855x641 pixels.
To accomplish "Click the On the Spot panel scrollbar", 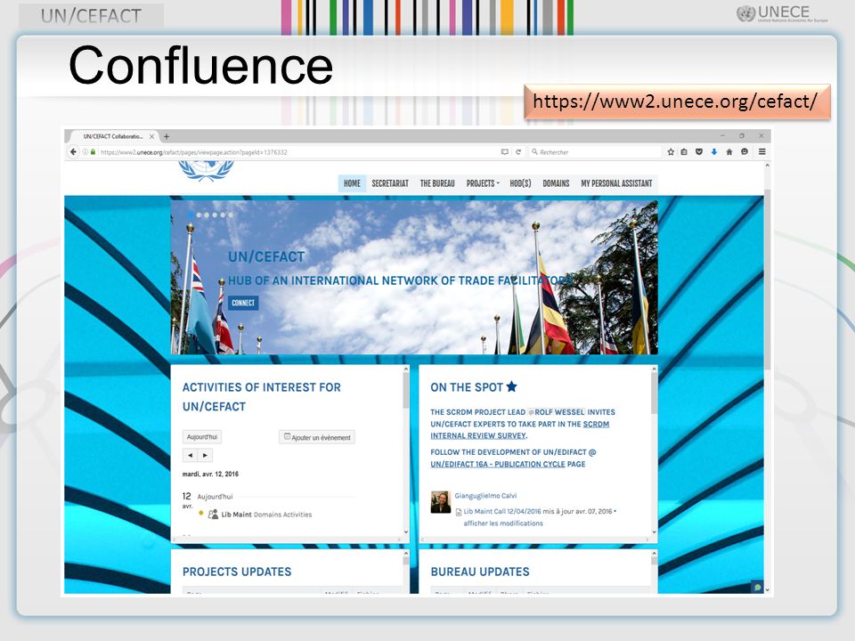I will click(654, 394).
